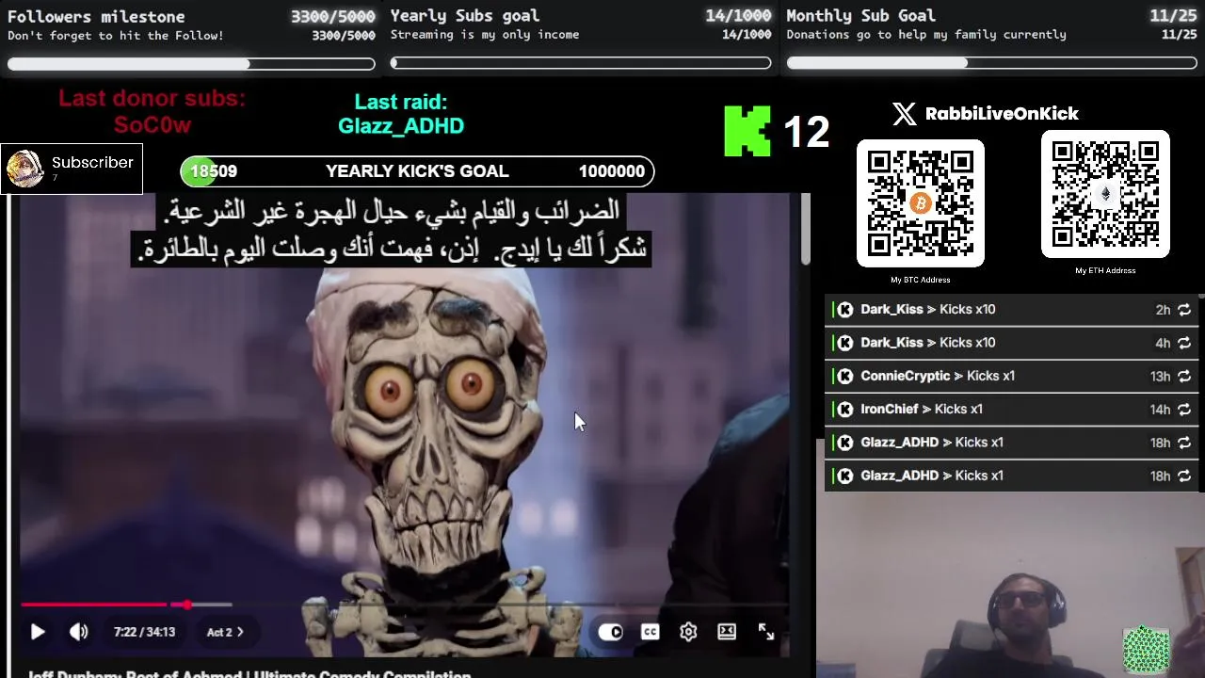Image resolution: width=1205 pixels, height=678 pixels.
Task: Play the Achmed video
Action: 38,633
